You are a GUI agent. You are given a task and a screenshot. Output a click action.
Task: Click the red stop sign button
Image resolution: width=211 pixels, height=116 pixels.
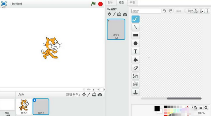pos(100,4)
